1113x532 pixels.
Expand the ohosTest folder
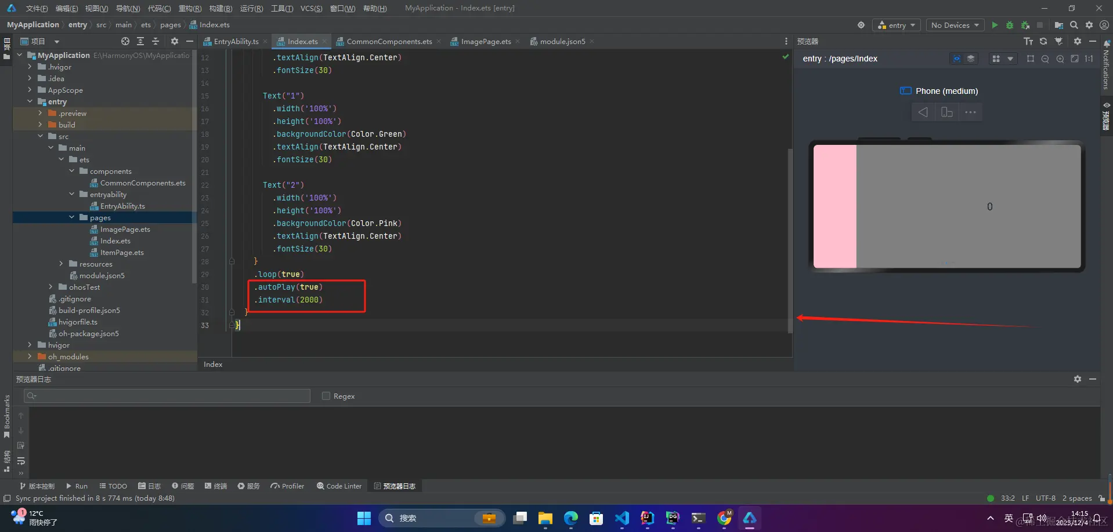pyautogui.click(x=50, y=287)
